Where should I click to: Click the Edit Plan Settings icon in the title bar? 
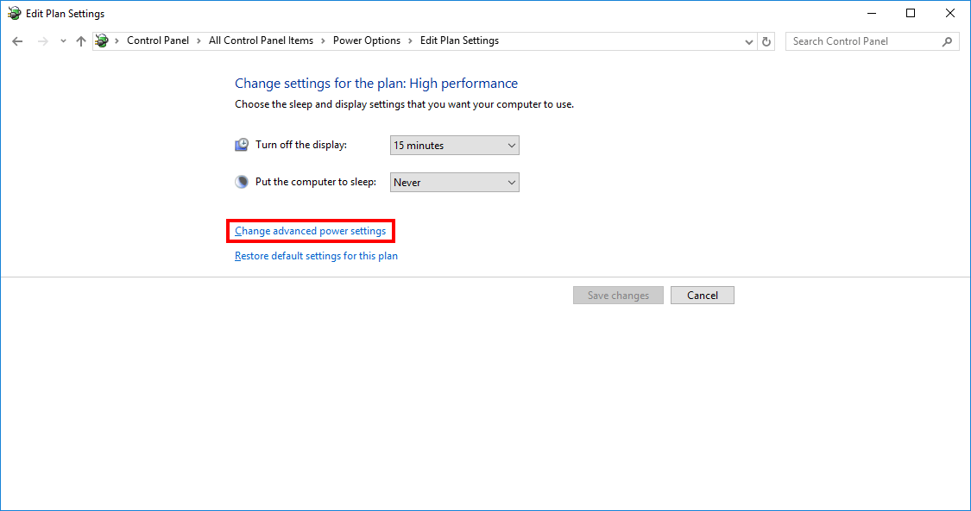(13, 13)
